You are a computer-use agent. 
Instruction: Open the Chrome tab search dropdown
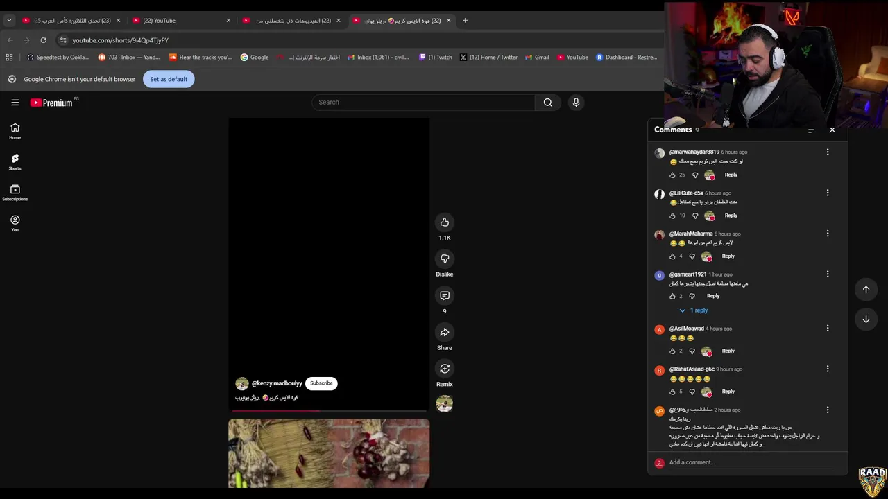click(9, 21)
